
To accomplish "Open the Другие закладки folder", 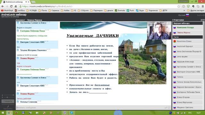I will pos(195,11).
